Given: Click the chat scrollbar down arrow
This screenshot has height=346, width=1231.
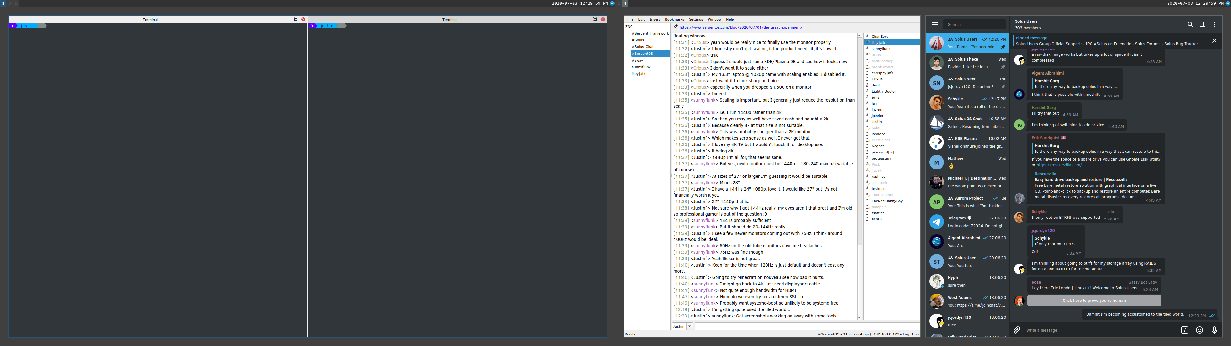Looking at the screenshot, I should click(859, 318).
